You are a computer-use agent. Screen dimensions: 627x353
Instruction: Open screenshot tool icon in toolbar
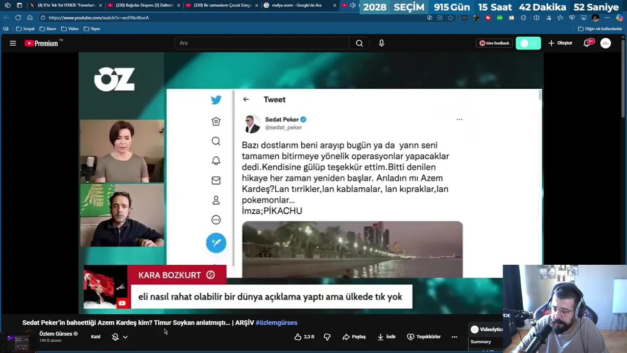pyautogui.click(x=584, y=18)
